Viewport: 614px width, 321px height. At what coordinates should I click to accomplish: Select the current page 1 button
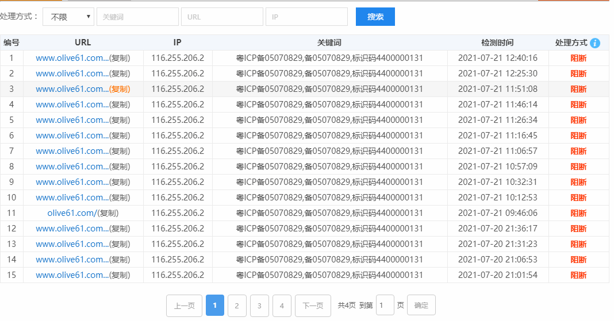(x=214, y=306)
